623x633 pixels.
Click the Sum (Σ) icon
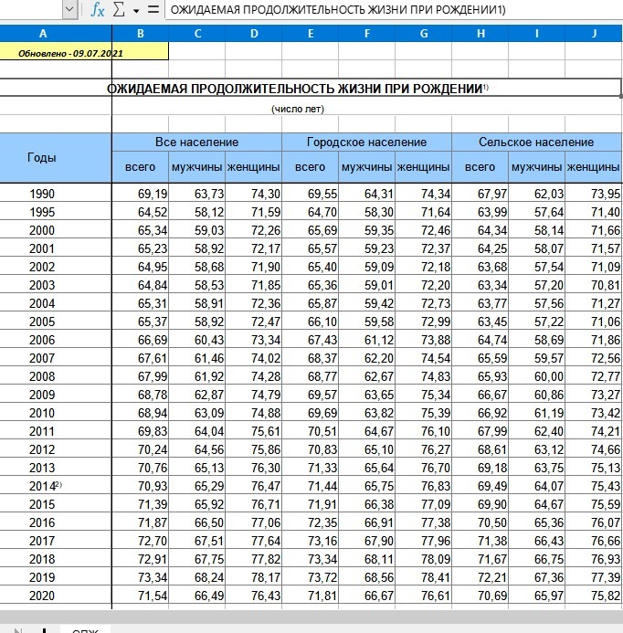pos(118,10)
